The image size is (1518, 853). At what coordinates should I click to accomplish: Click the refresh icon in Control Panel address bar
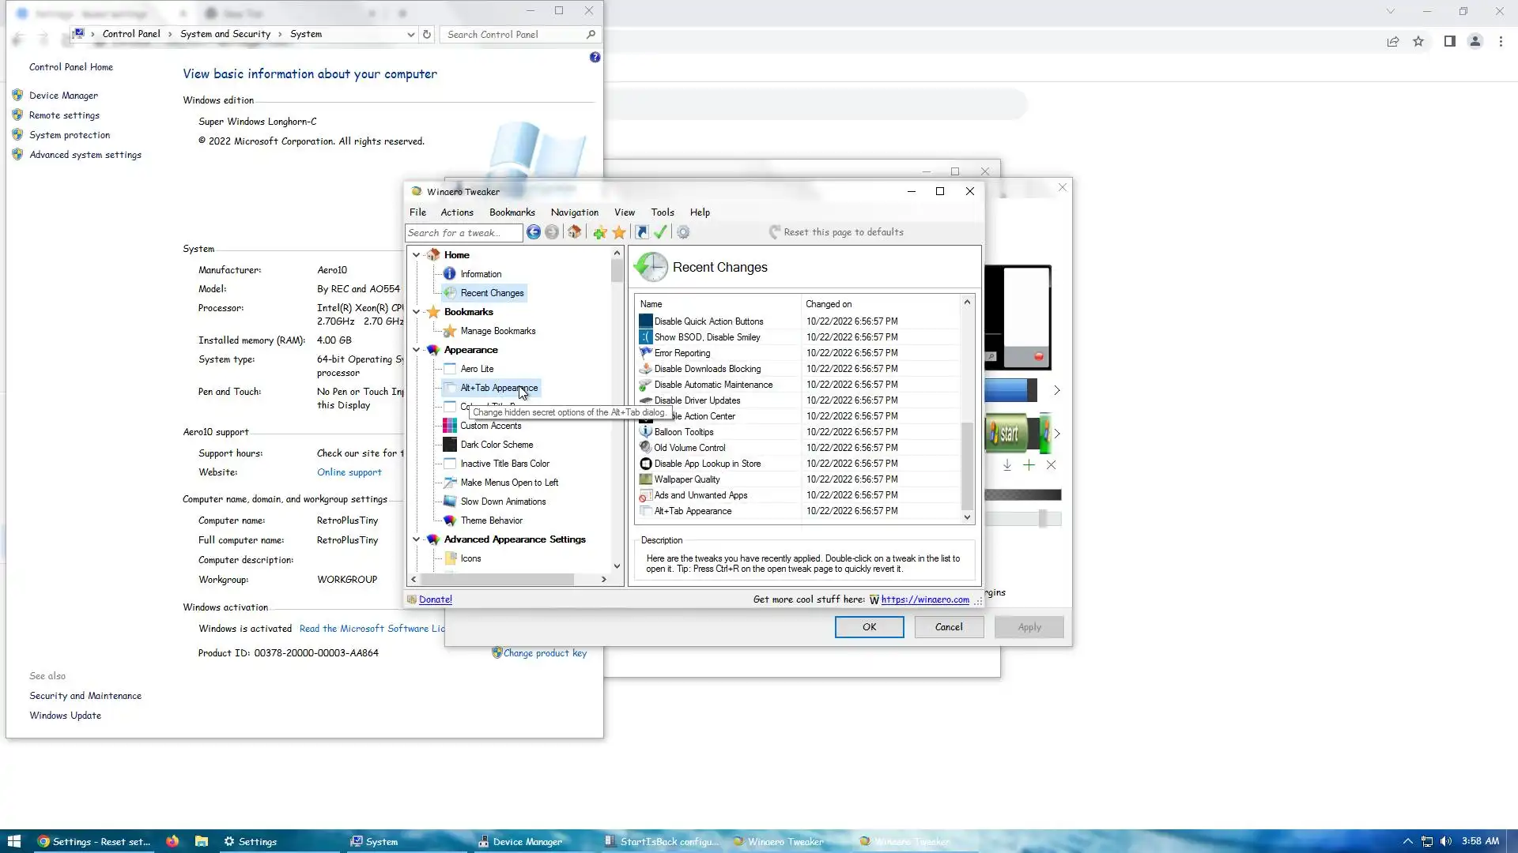point(427,34)
